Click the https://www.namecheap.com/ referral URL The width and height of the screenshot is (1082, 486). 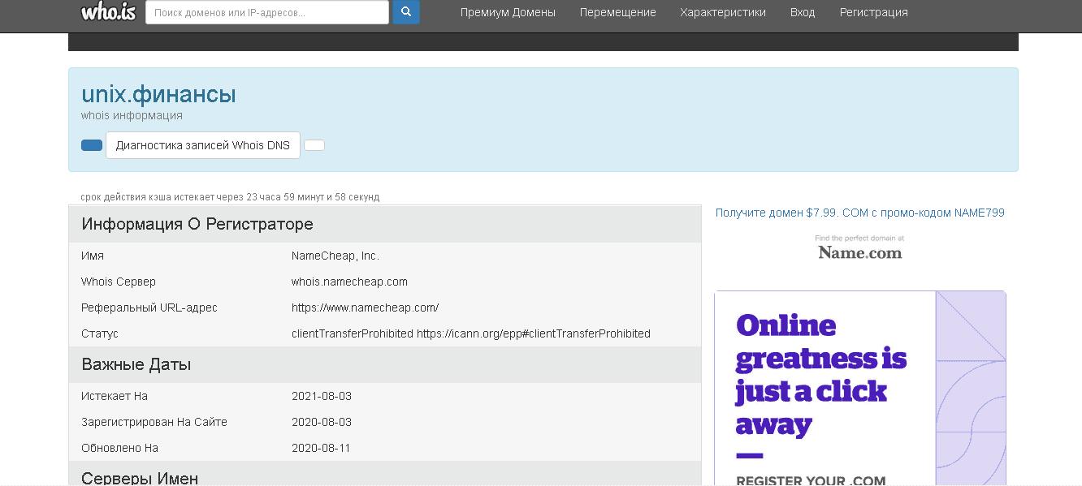pos(365,308)
